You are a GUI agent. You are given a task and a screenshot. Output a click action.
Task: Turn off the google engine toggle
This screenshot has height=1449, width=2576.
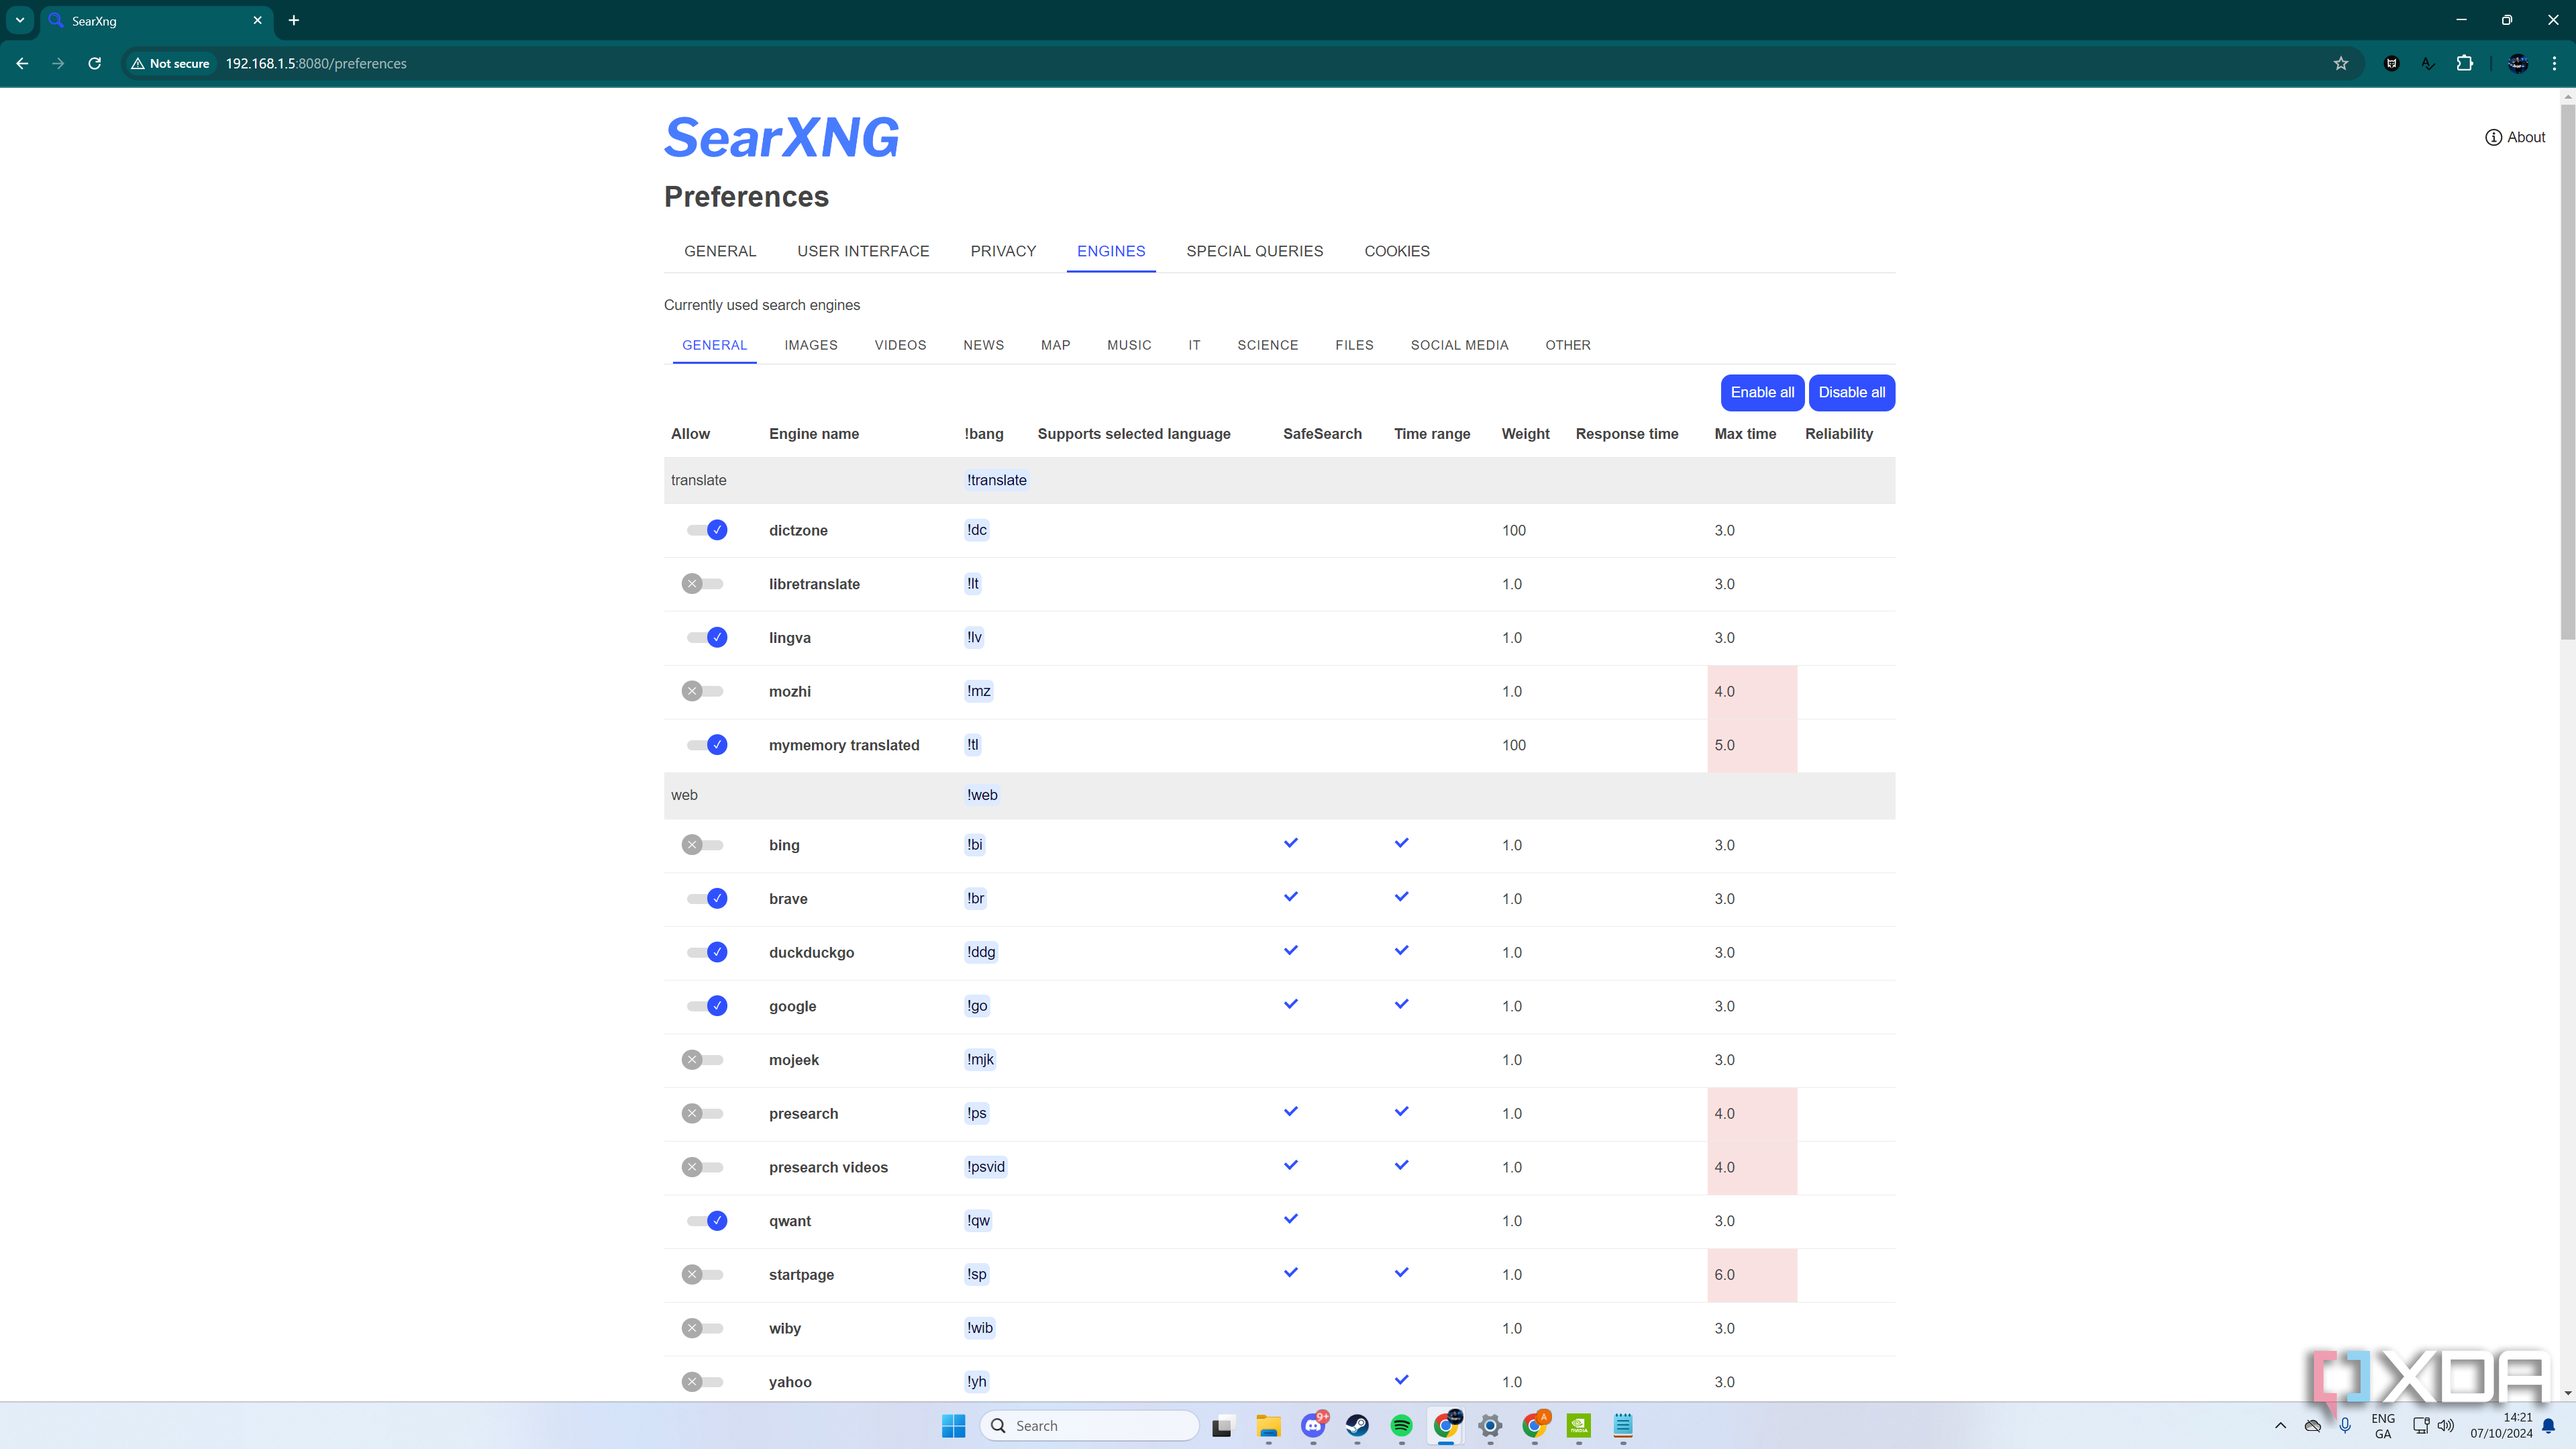tap(706, 1006)
